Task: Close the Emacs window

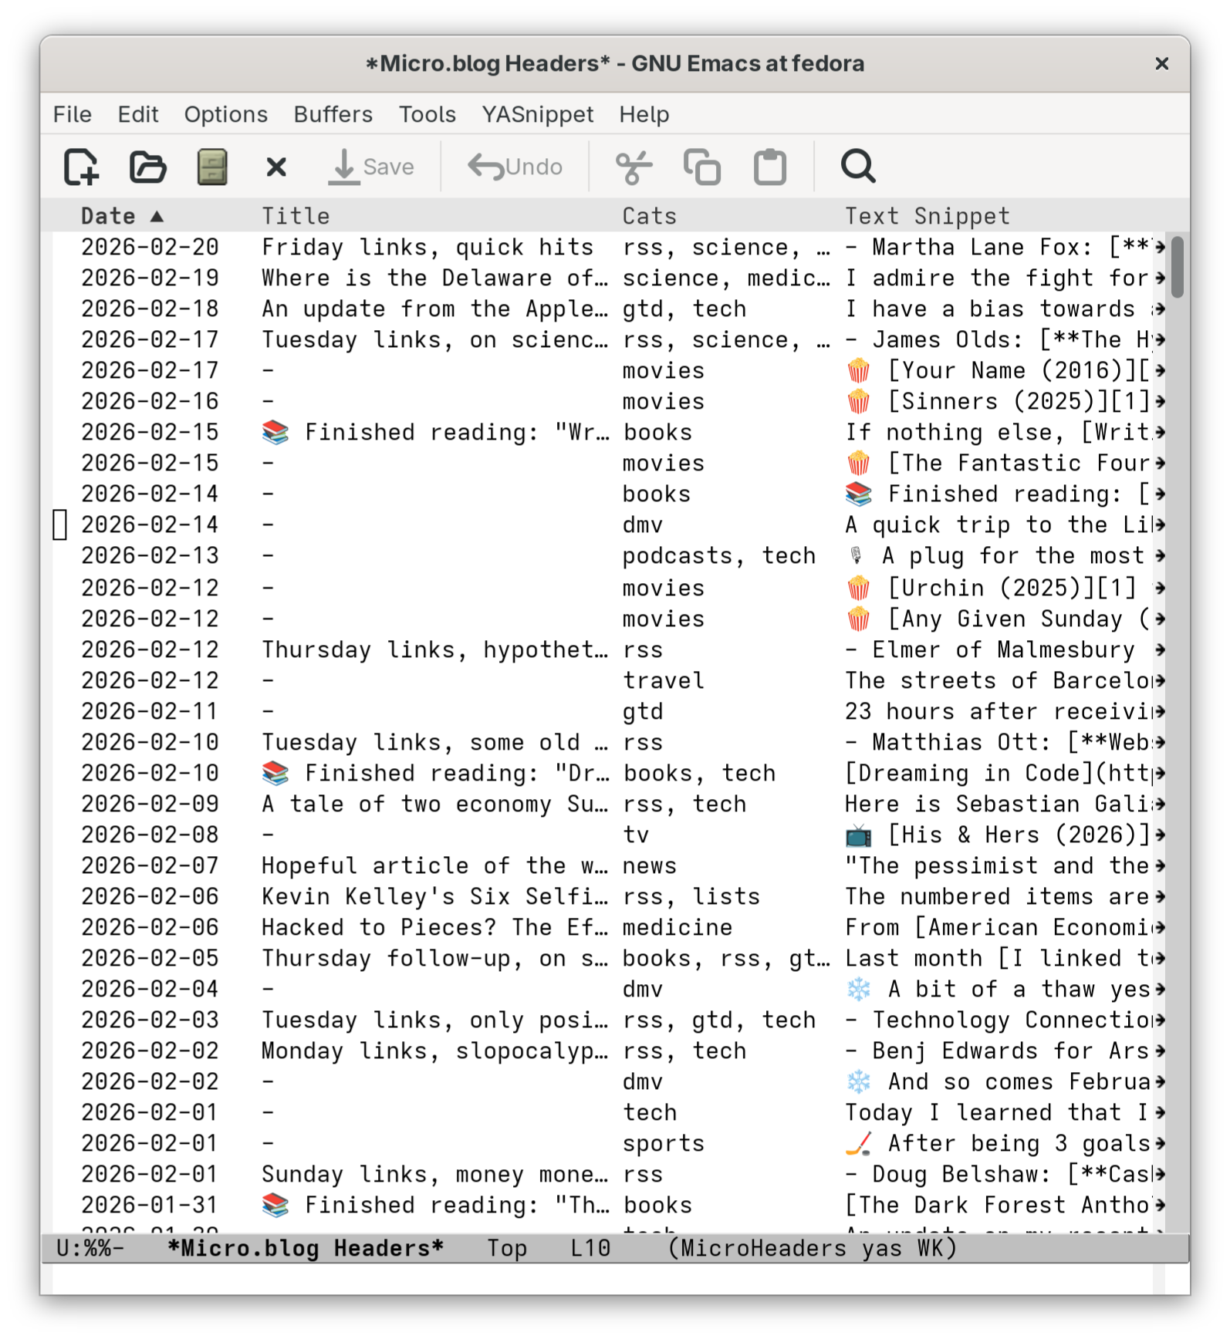Action: pyautogui.click(x=1162, y=63)
